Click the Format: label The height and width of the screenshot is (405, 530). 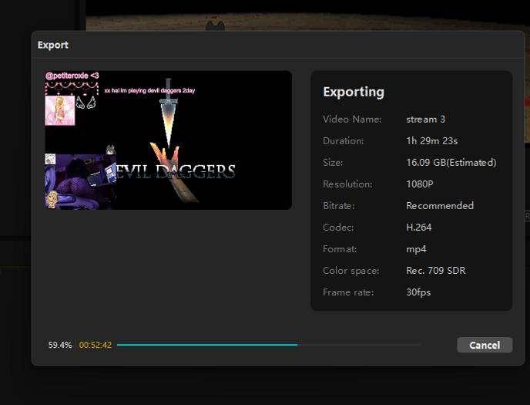coord(340,249)
